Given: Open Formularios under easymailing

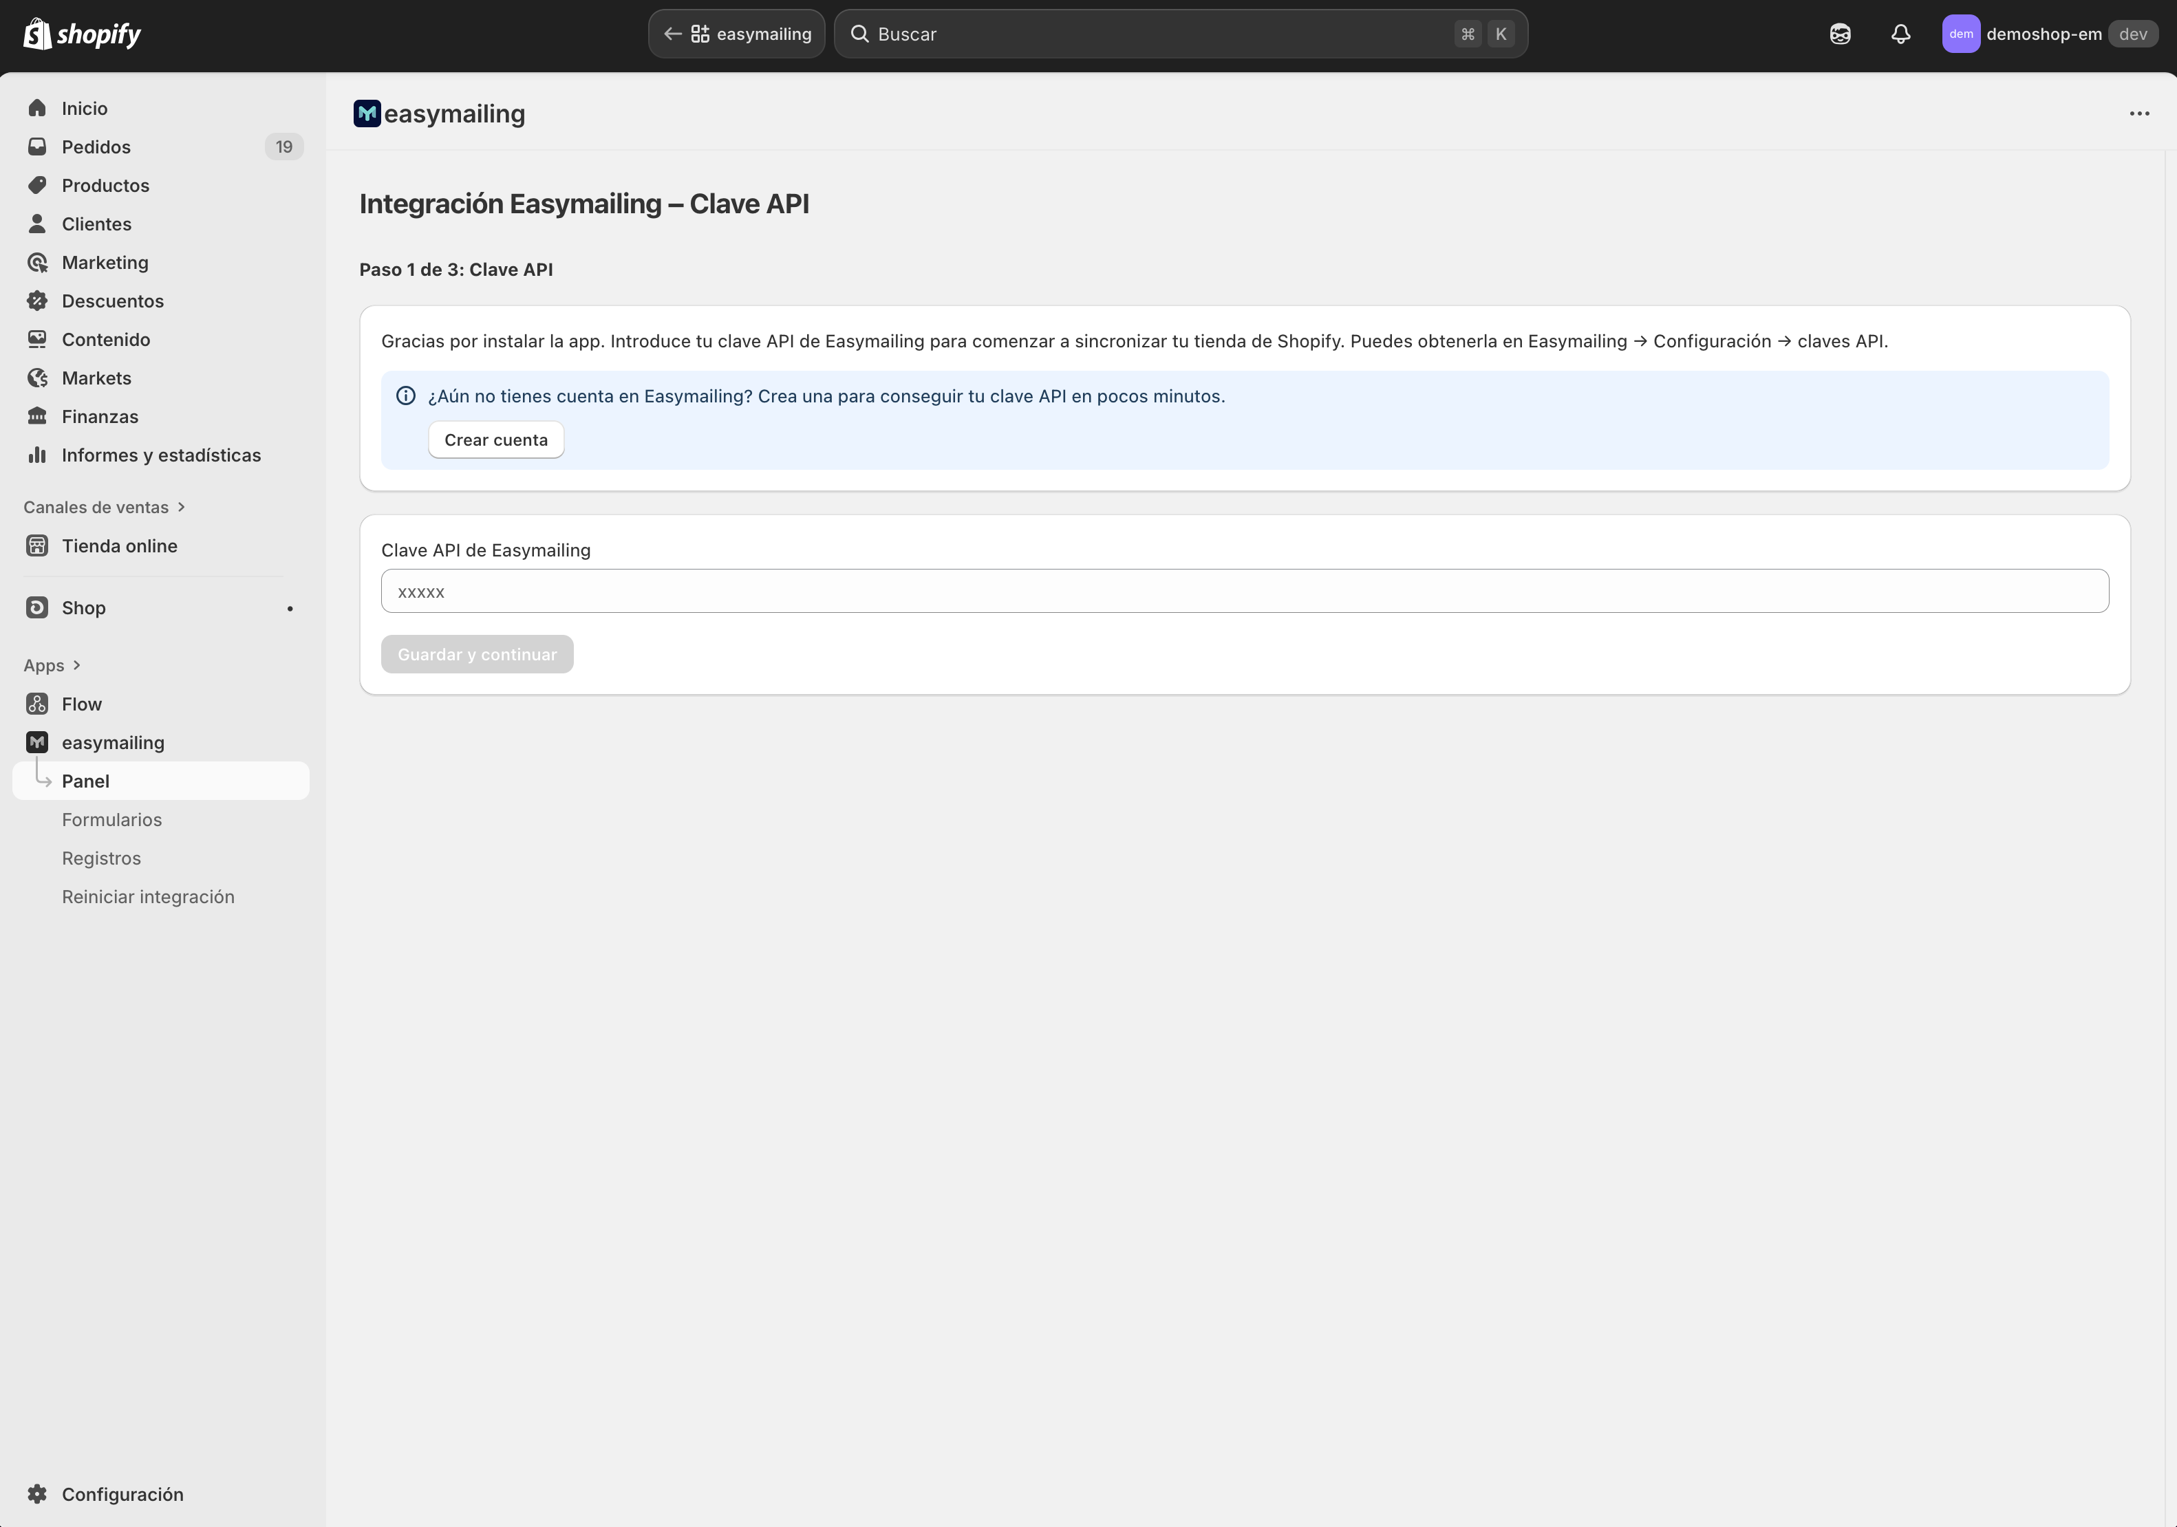Looking at the screenshot, I should pos(112,820).
